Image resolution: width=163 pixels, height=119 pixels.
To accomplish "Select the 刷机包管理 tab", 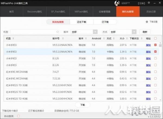I will (x=128, y=11).
